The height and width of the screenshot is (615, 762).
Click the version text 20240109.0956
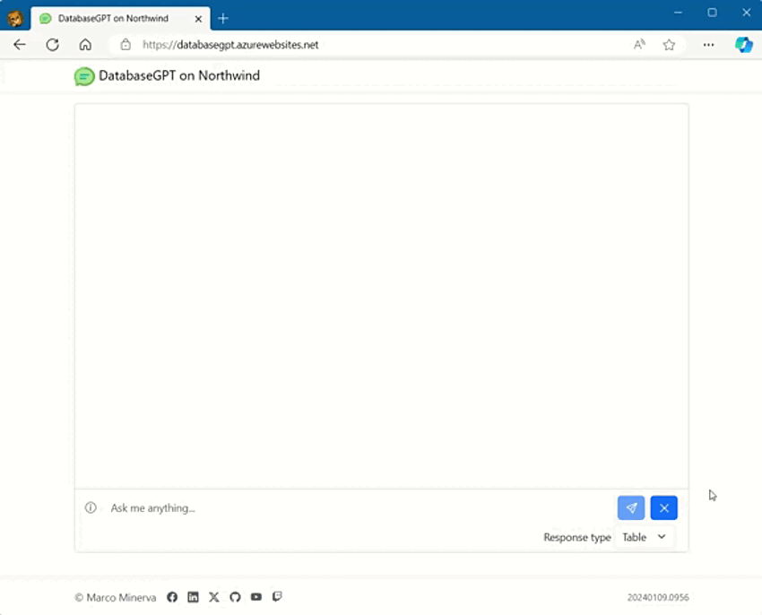(x=658, y=597)
